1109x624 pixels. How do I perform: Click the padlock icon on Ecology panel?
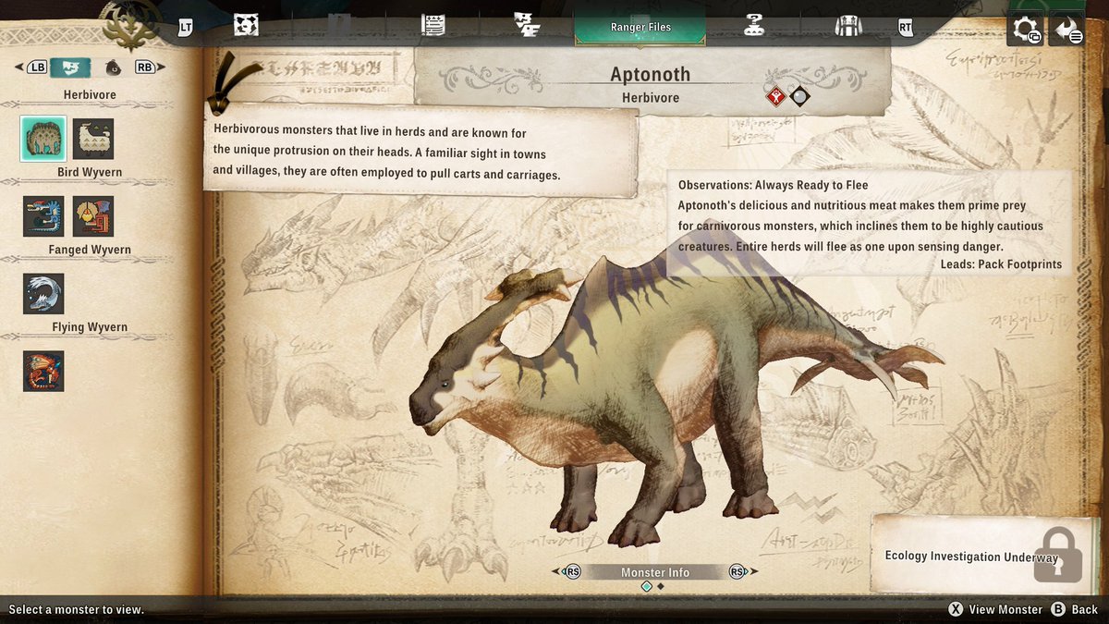[1058, 555]
